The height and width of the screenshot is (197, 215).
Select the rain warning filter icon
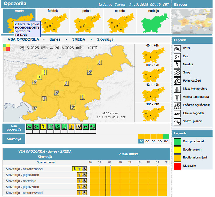[36, 127]
